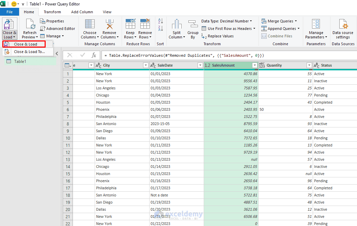This screenshot has height=226, width=357.
Task: Confirm formula with checkmark icon
Action: click(x=82, y=55)
